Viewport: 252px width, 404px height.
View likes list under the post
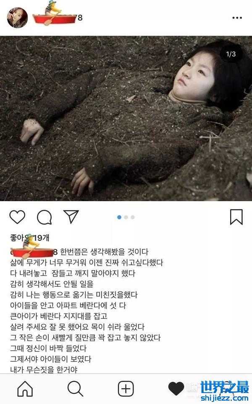point(30,238)
